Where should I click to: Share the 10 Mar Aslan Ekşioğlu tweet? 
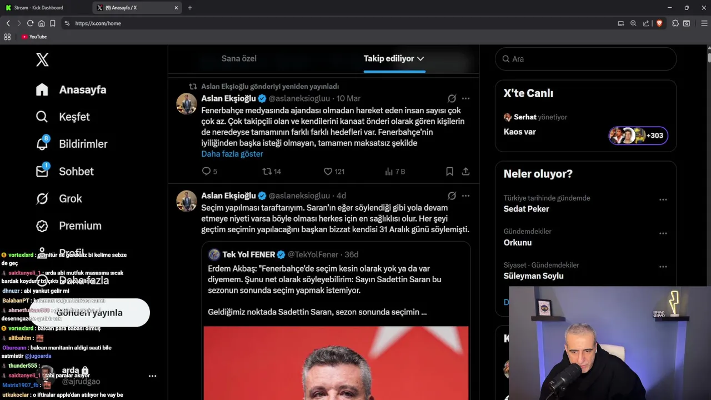coord(465,172)
